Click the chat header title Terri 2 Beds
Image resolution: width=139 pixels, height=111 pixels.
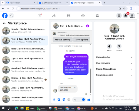[x=71, y=26]
